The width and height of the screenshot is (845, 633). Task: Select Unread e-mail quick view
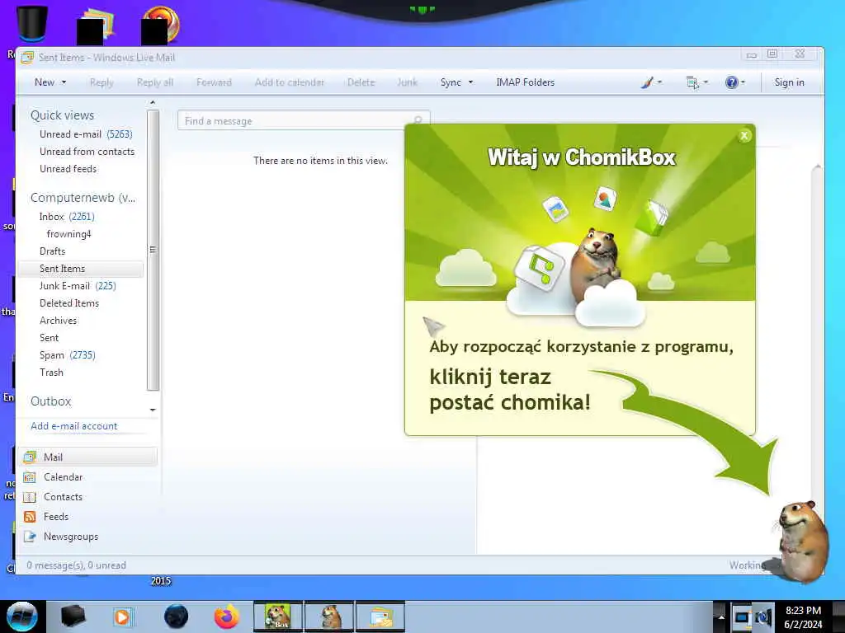pyautogui.click(x=86, y=134)
